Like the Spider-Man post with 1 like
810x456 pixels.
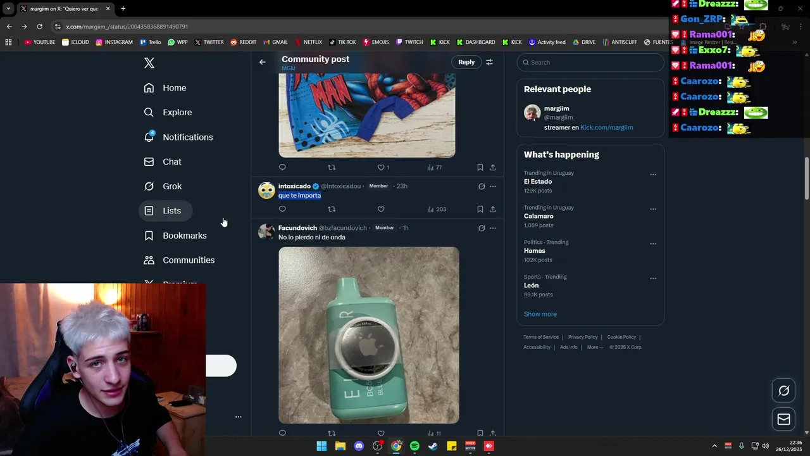click(x=383, y=167)
